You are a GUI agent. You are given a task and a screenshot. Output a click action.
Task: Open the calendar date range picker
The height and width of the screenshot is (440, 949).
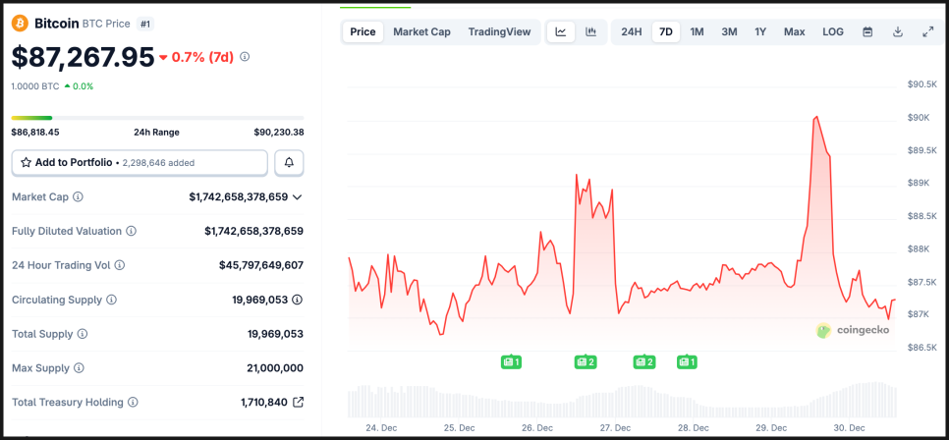tap(867, 31)
